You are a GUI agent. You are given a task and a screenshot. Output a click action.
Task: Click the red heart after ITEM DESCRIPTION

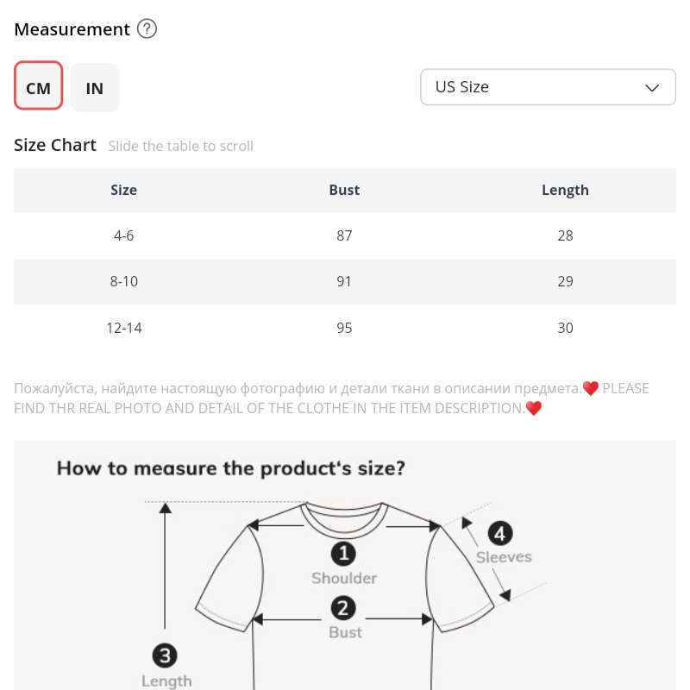click(x=534, y=409)
